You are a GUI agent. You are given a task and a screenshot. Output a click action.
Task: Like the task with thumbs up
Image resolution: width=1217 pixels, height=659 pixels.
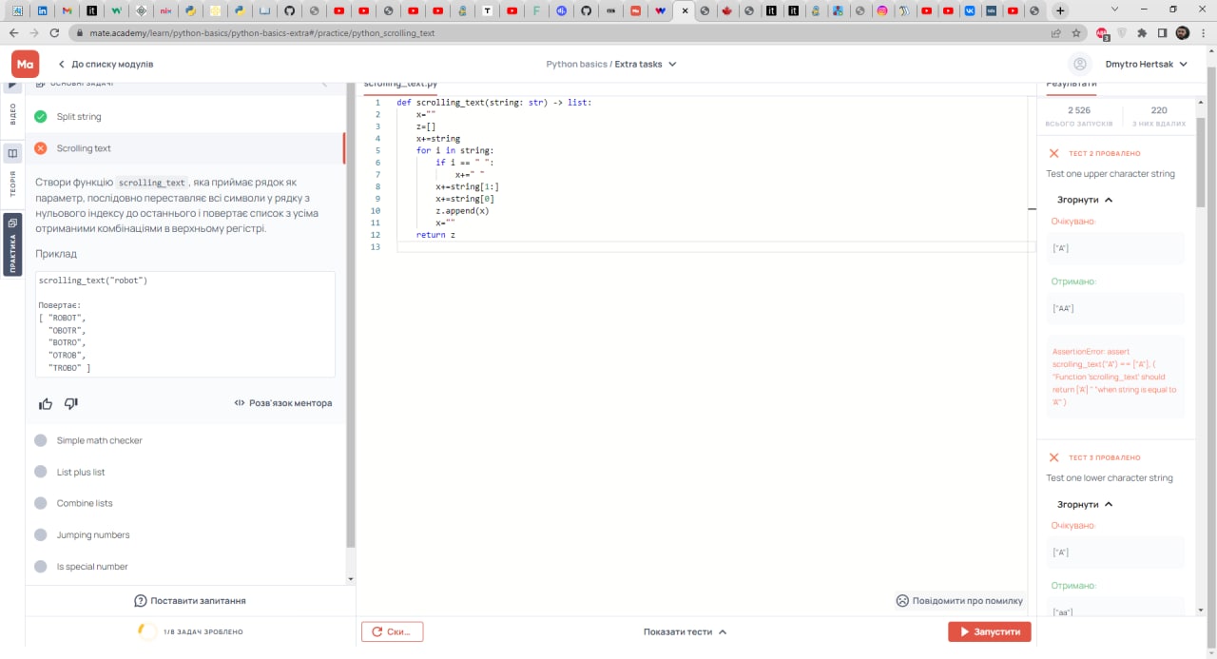(46, 403)
